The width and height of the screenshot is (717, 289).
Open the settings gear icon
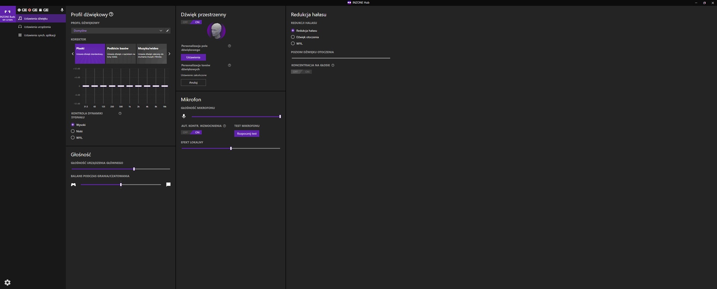pos(7,283)
